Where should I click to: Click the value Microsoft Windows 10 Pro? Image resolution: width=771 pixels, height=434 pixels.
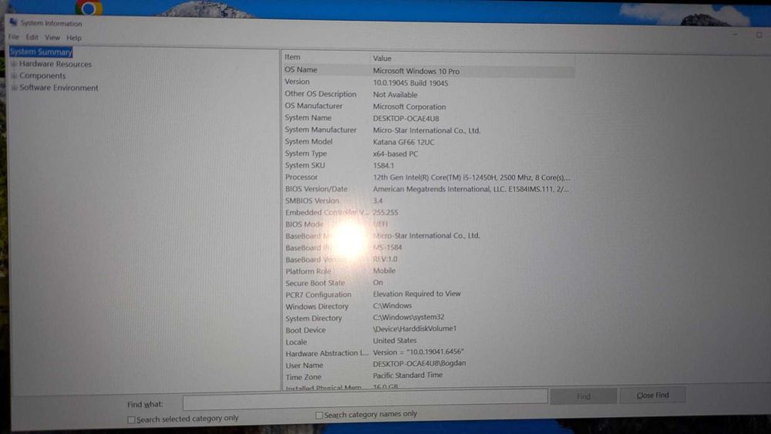click(x=416, y=71)
